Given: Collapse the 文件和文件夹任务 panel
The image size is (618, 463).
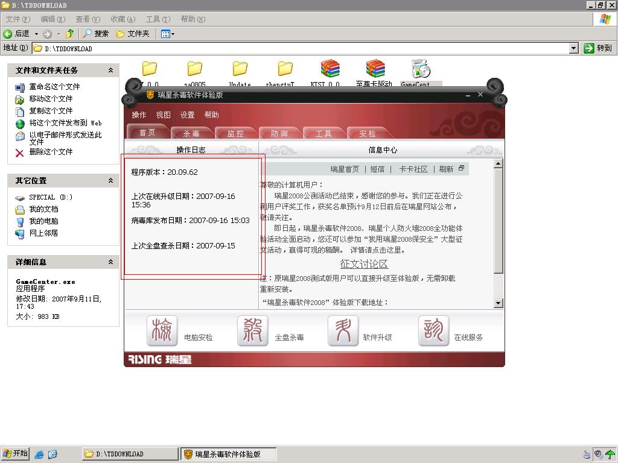Looking at the screenshot, I should (x=110, y=71).
